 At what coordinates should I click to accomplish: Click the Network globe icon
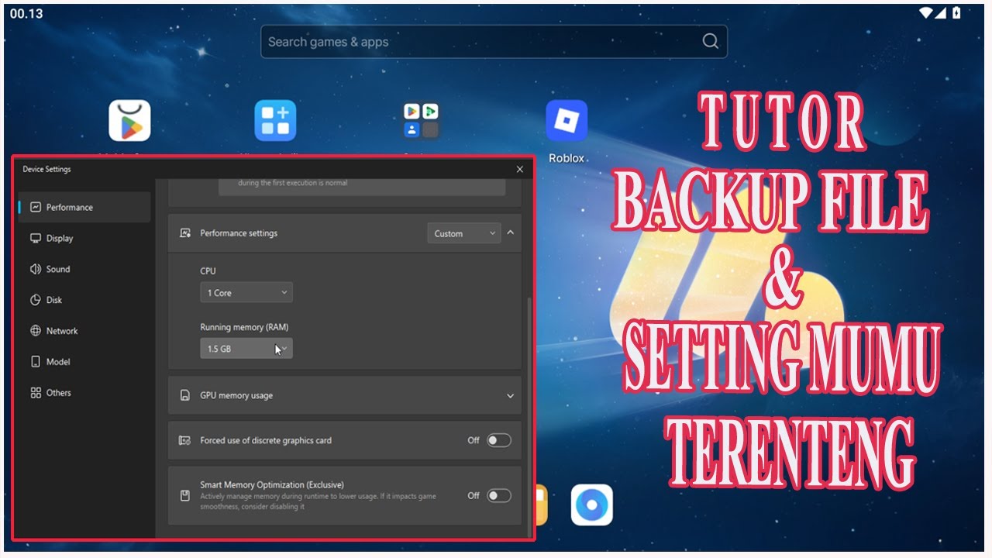click(36, 331)
